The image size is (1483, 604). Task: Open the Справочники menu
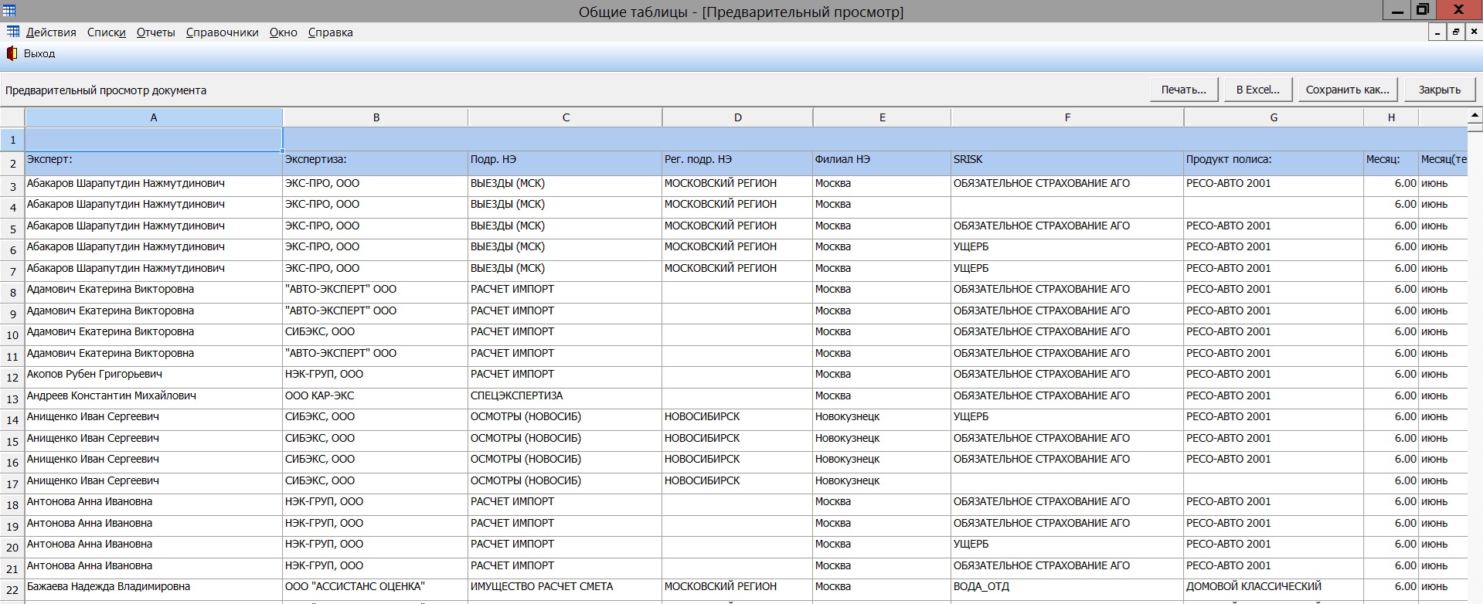(223, 32)
